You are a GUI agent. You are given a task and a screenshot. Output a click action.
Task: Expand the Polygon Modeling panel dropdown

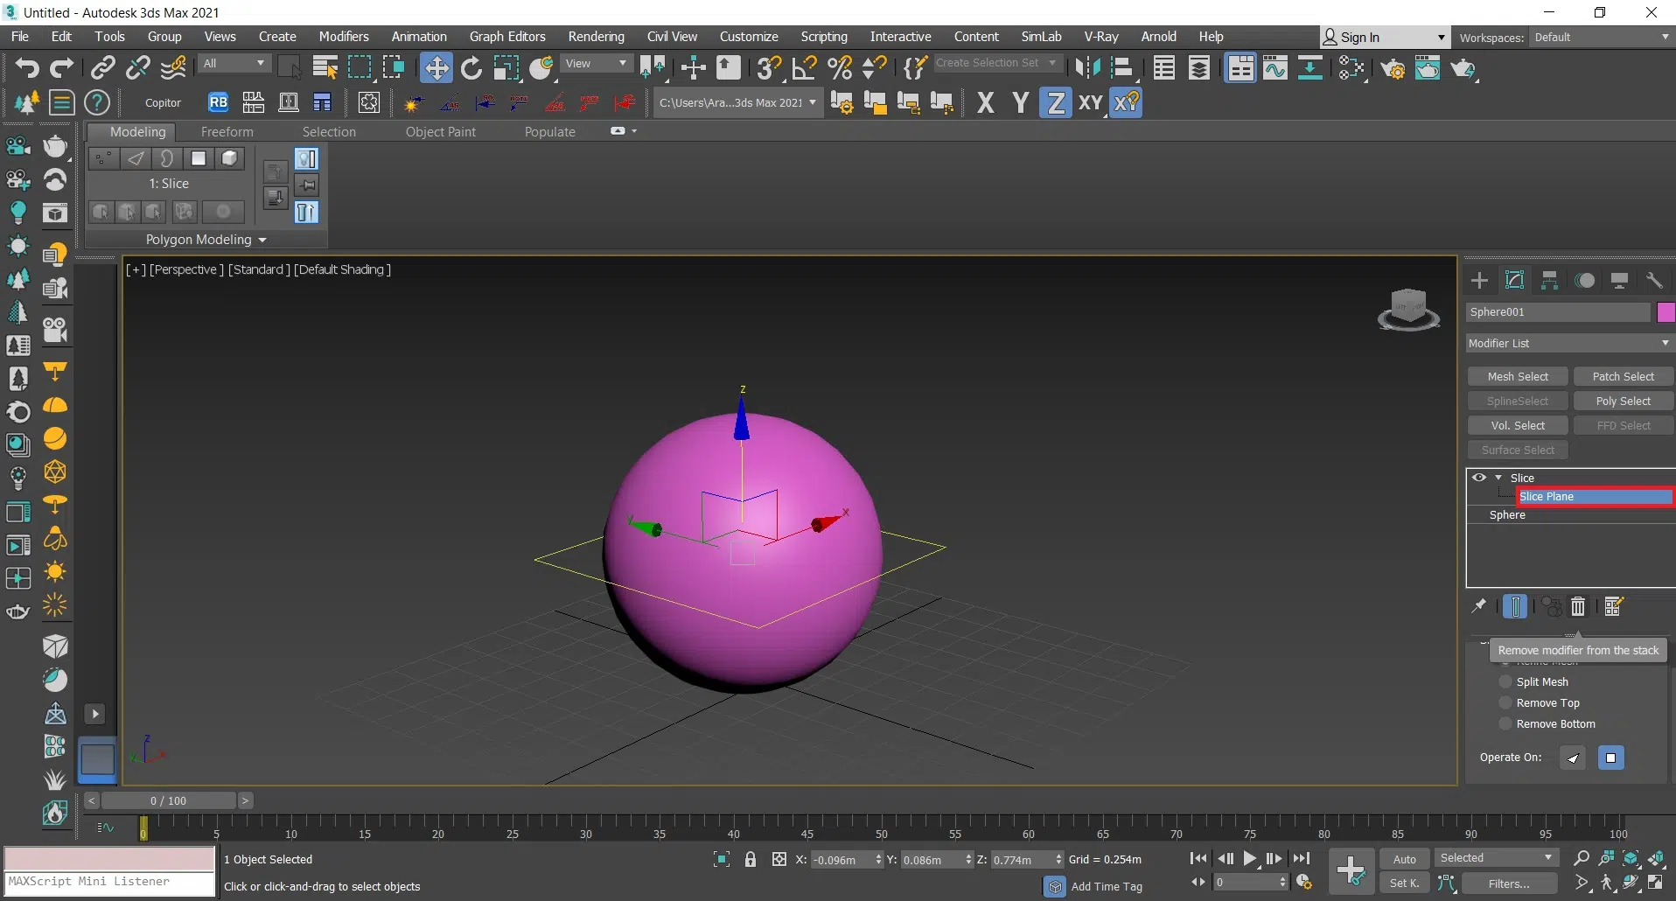click(206, 240)
